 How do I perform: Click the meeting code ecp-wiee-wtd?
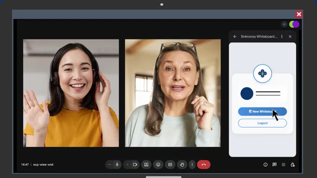pyautogui.click(x=43, y=165)
